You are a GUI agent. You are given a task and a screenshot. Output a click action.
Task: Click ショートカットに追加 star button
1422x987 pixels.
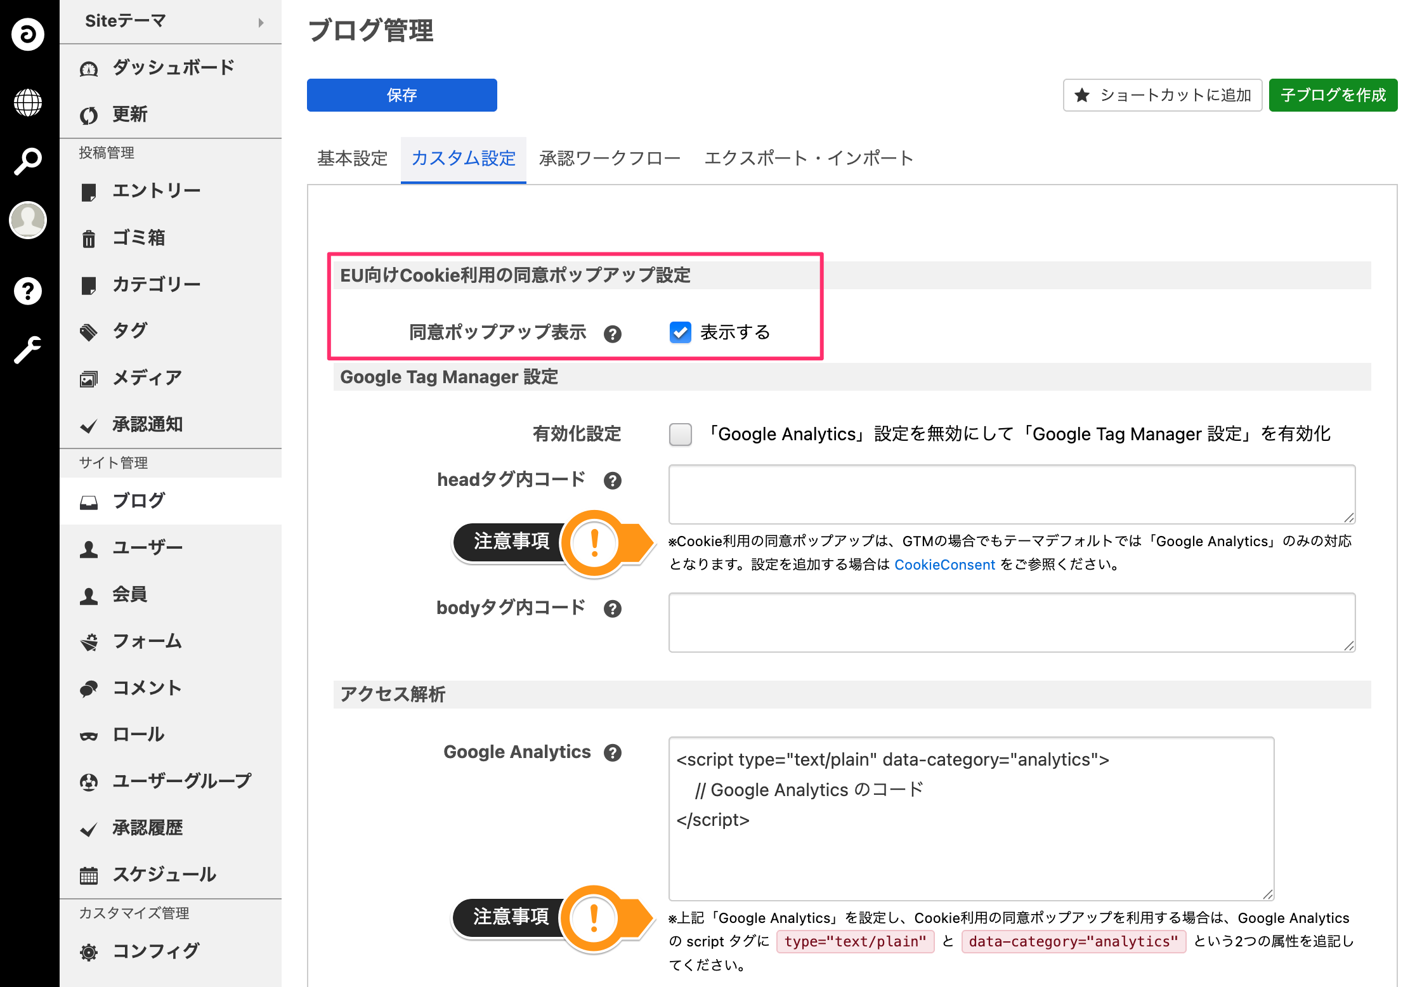(x=1162, y=95)
